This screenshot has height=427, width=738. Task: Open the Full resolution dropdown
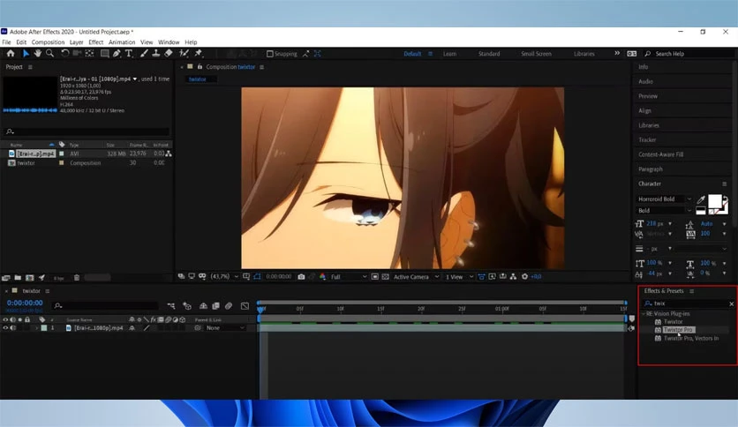tap(349, 276)
